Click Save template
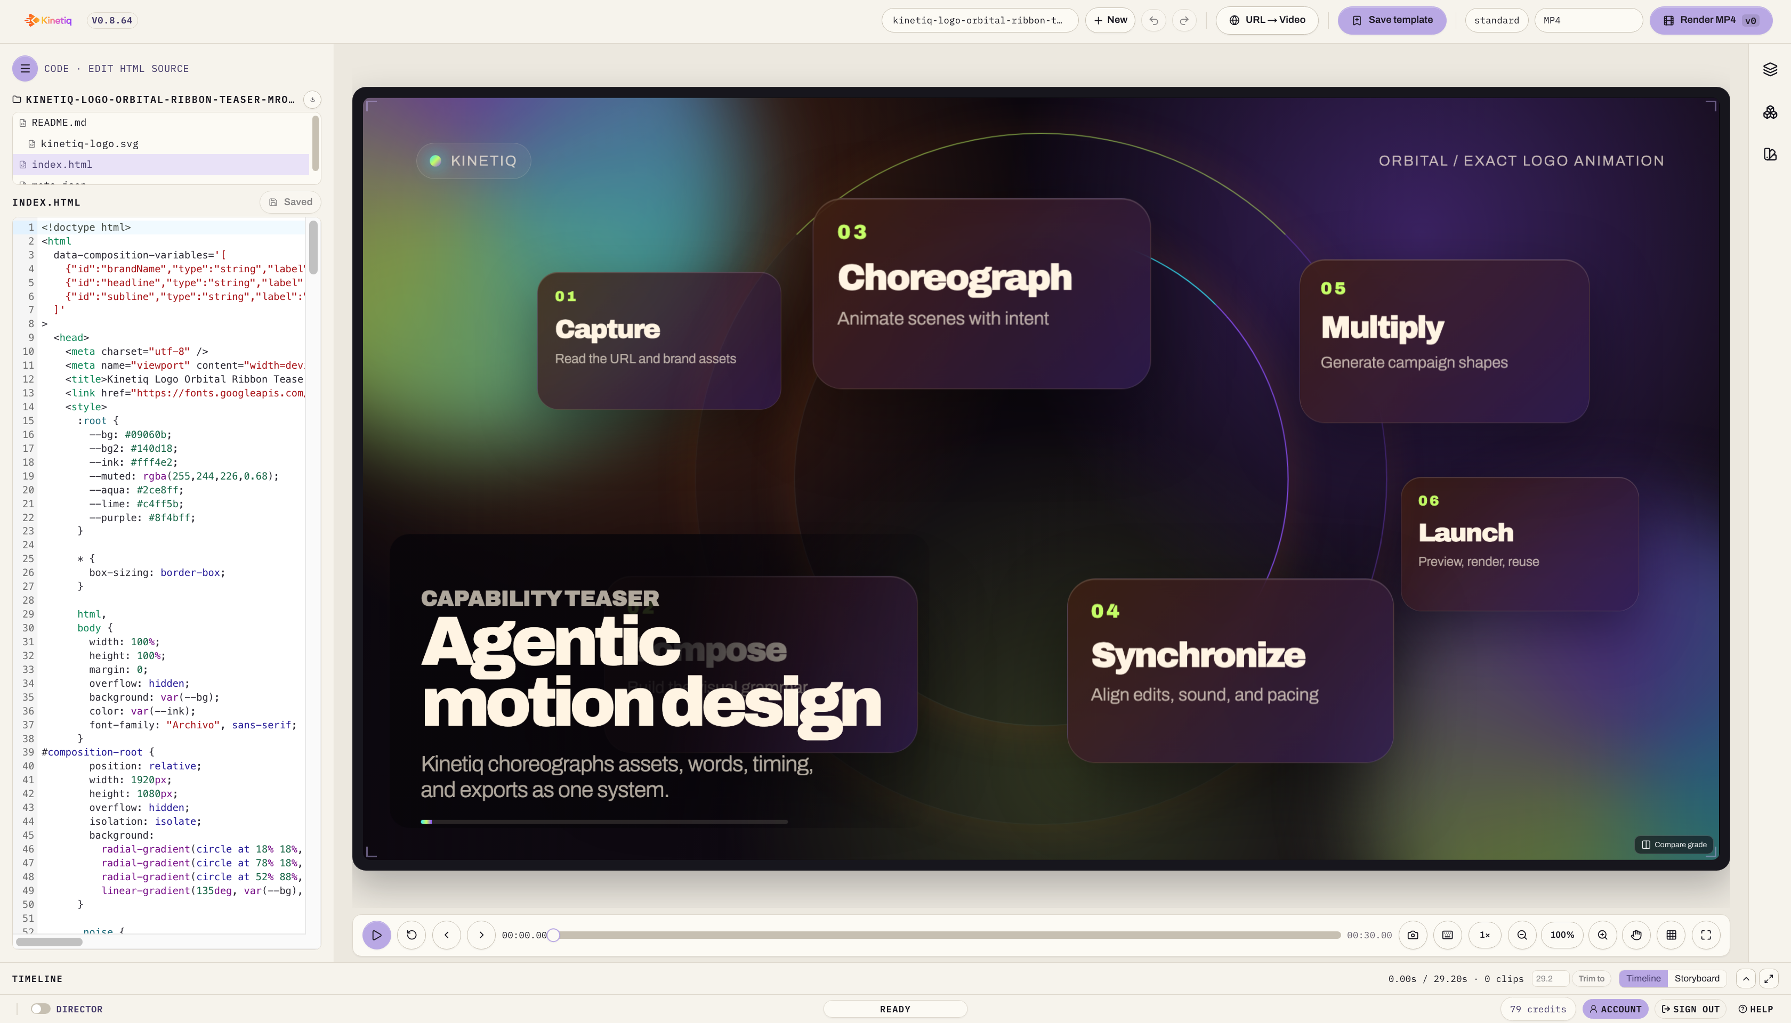This screenshot has height=1023, width=1791. [1392, 20]
